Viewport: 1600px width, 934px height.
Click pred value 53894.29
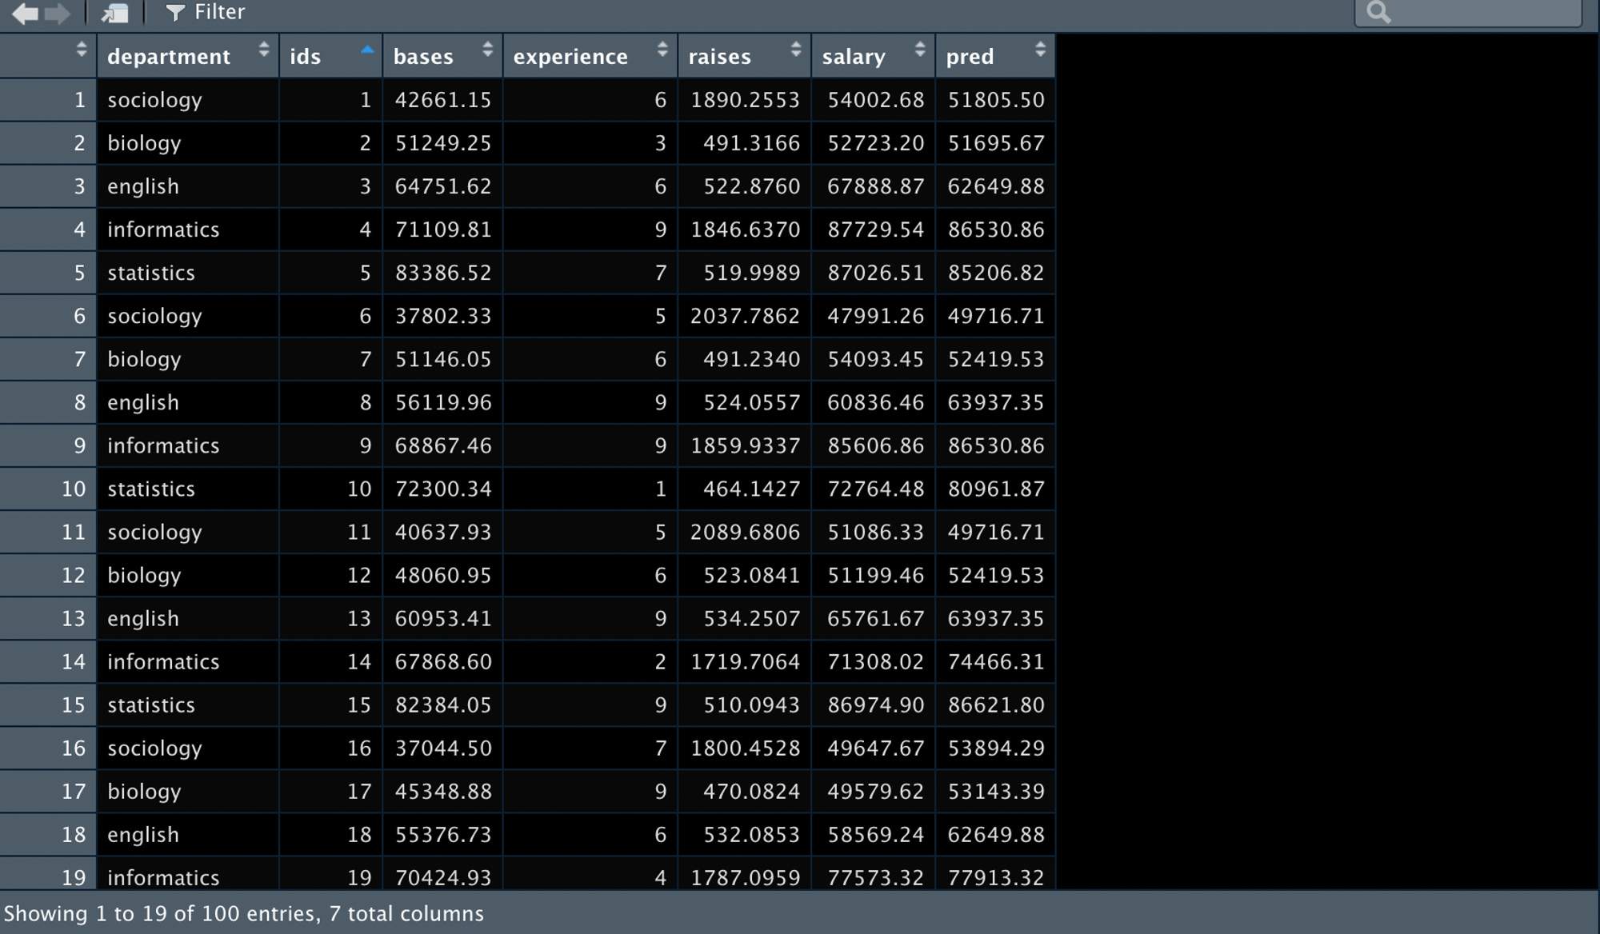coord(995,748)
